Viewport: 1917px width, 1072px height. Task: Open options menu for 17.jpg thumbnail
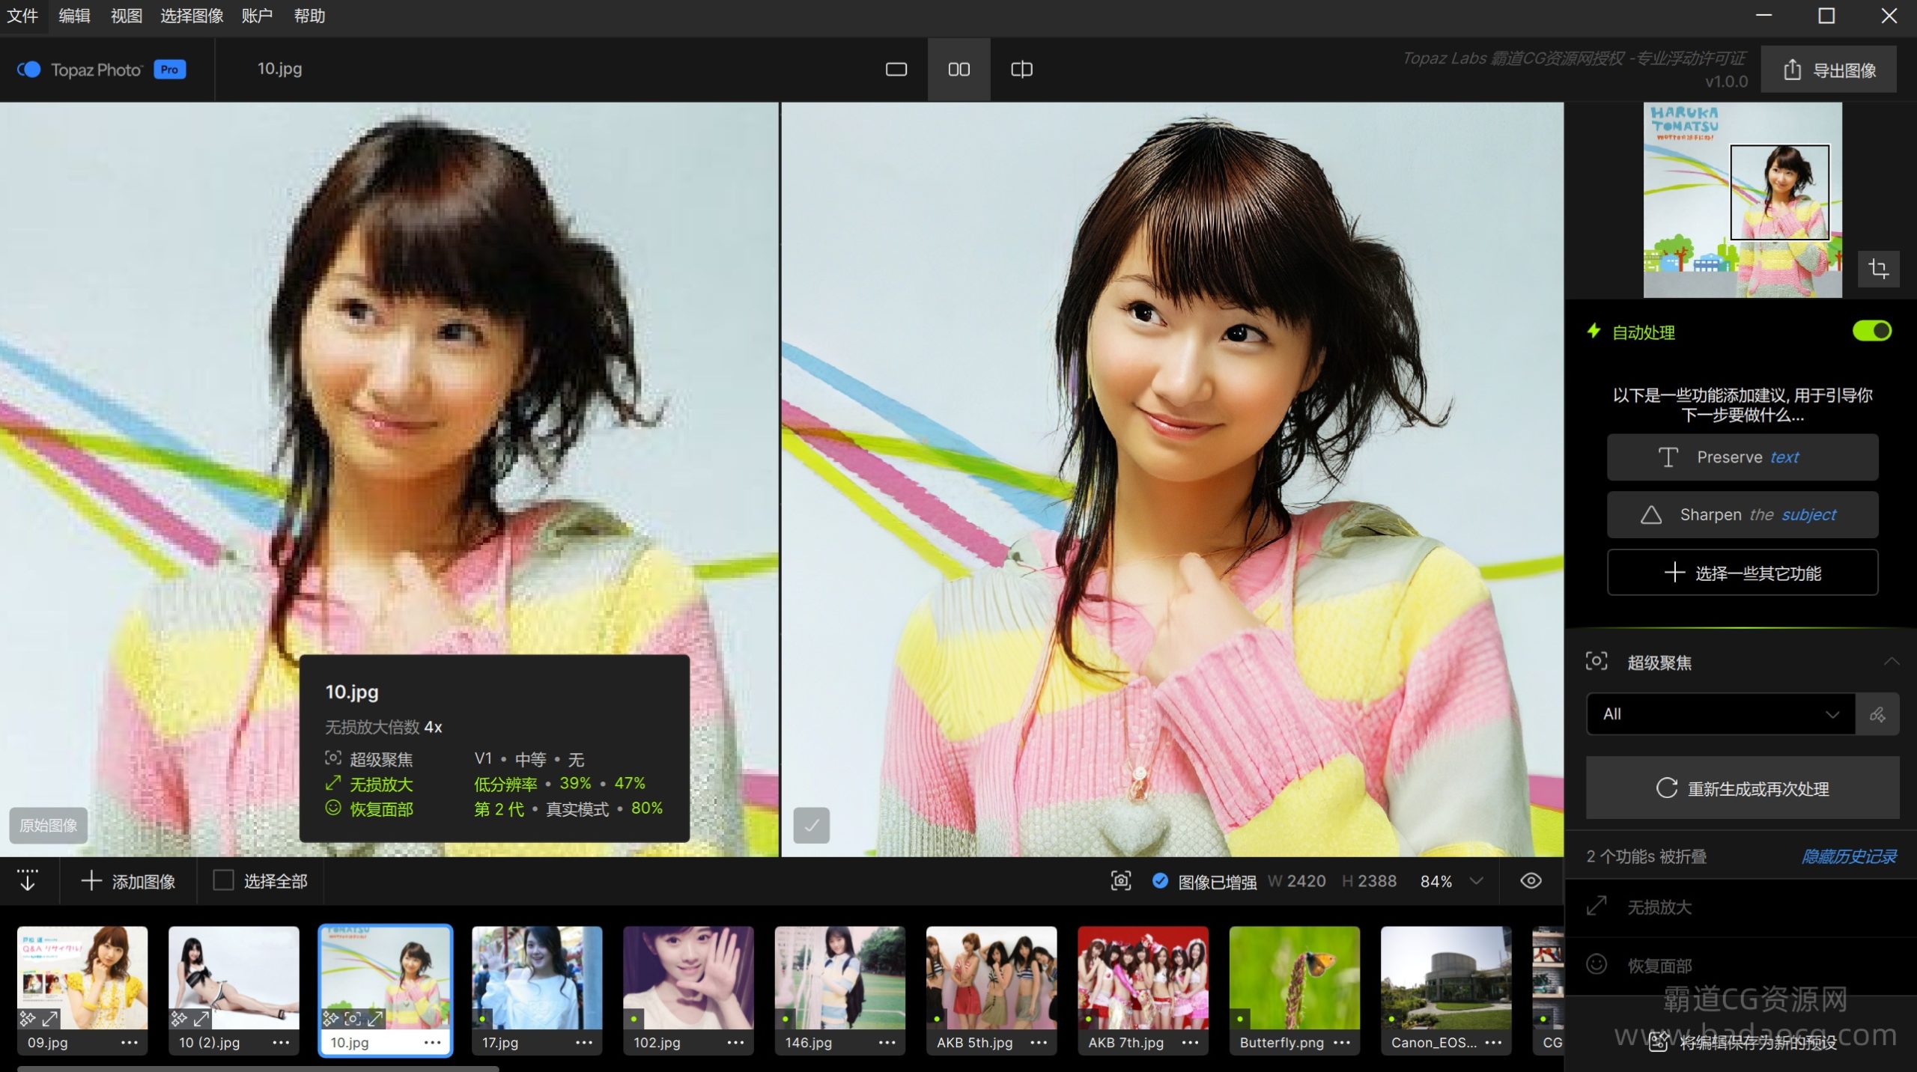584,1042
